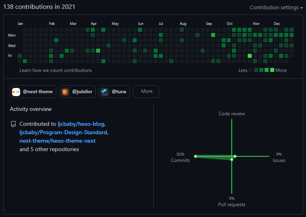
Task: Click the tuna organization avatar icon
Action: point(105,92)
